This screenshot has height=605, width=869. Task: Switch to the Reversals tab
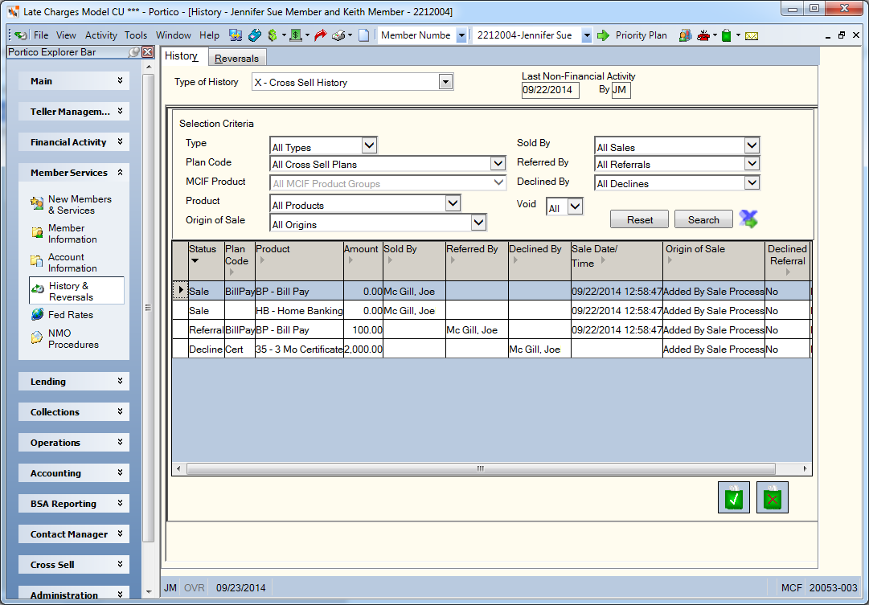pyautogui.click(x=236, y=58)
